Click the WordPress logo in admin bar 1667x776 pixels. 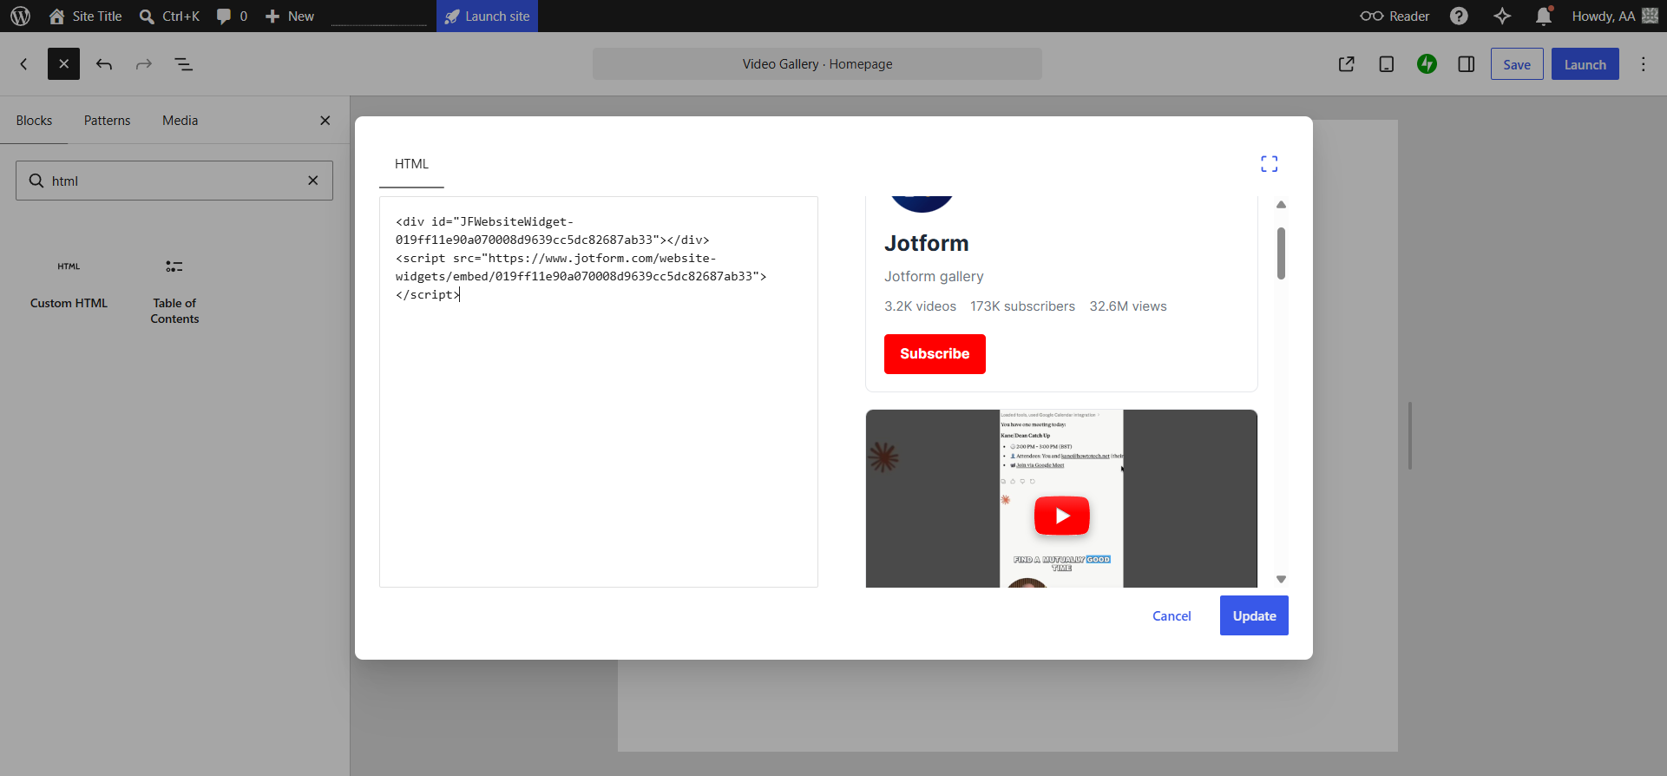(20, 16)
